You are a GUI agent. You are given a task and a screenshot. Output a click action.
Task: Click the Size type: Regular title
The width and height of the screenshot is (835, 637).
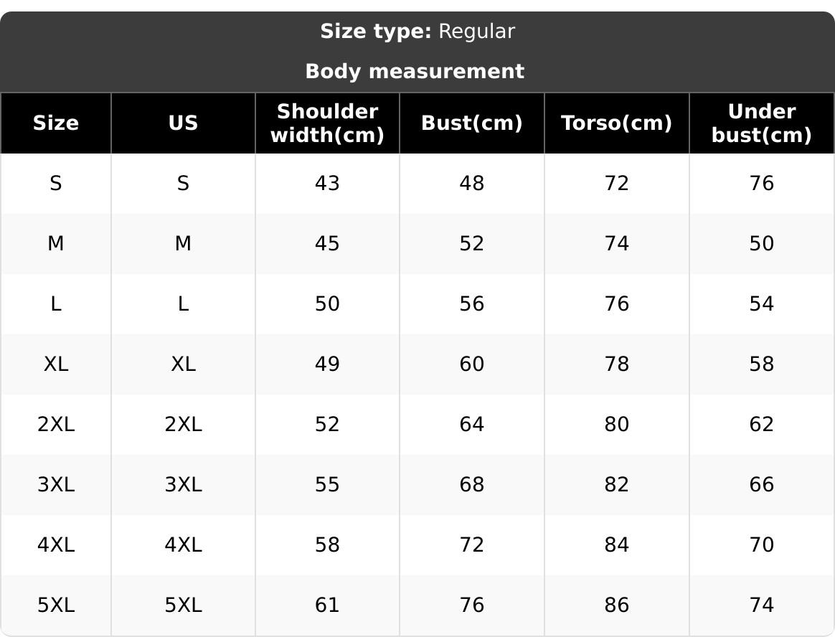point(417,32)
